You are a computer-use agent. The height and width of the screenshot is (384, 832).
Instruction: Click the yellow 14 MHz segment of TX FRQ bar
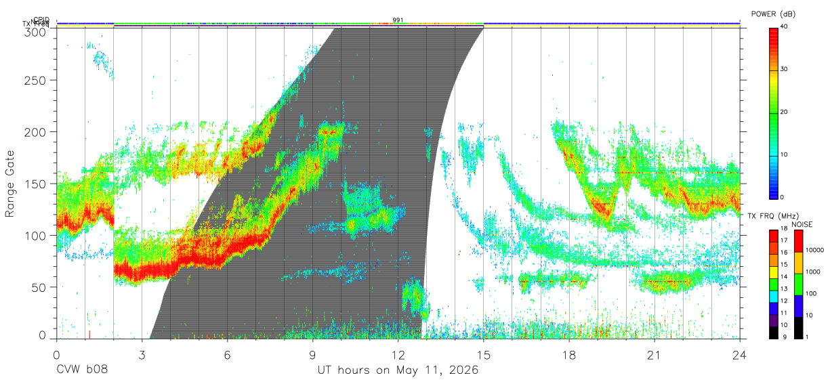click(773, 272)
